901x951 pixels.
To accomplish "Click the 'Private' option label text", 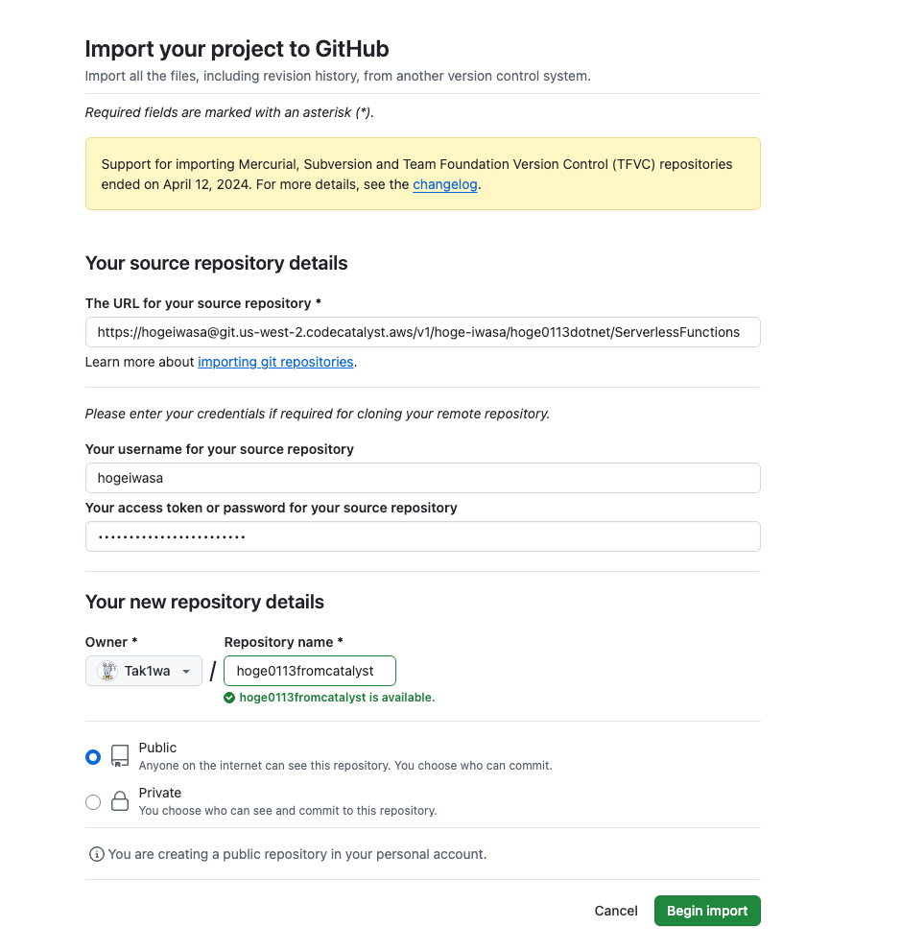I will pyautogui.click(x=160, y=793).
